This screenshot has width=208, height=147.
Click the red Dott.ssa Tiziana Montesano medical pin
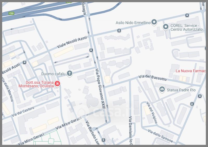(x=57, y=84)
